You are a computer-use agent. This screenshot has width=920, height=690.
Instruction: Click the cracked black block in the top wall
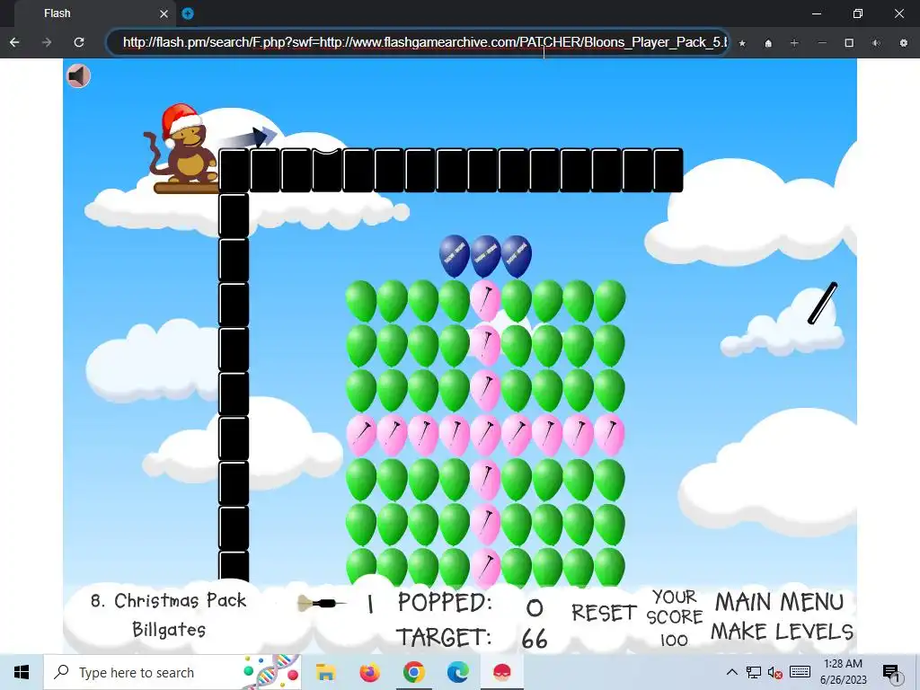point(327,170)
